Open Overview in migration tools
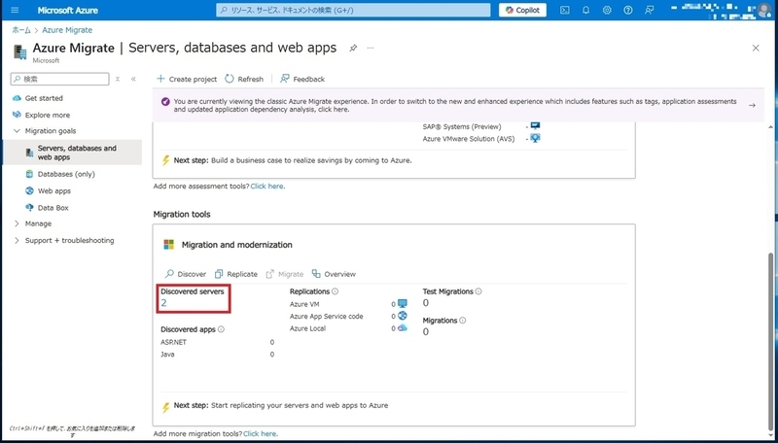 click(334, 274)
